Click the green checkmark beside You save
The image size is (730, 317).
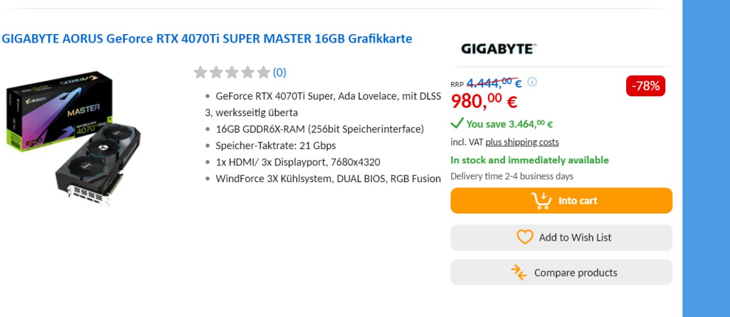click(457, 123)
